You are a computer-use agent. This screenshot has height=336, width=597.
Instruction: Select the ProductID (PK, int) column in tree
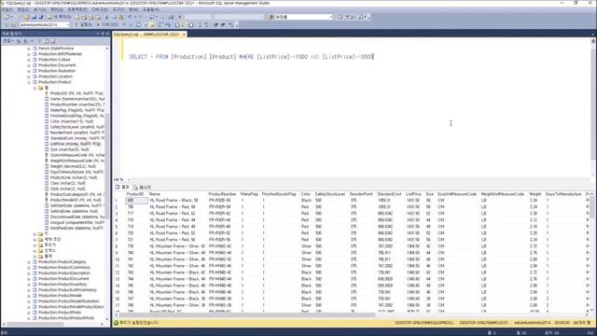click(x=76, y=93)
